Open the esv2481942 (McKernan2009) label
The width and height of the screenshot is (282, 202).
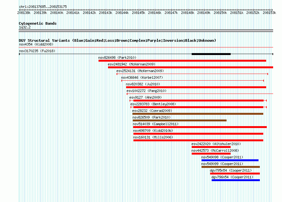131,64
